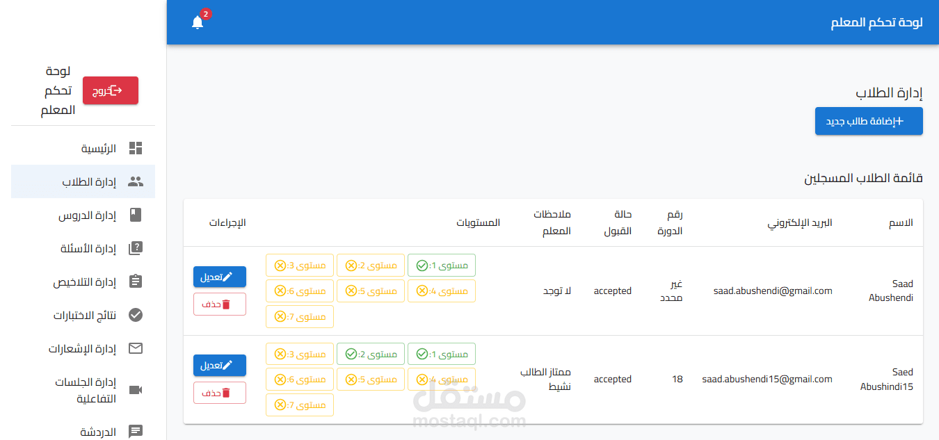Viewport: 939px width, 440px height.
Task: Click the envelope icon beside إدارة الإشعارات
Action: [136, 348]
